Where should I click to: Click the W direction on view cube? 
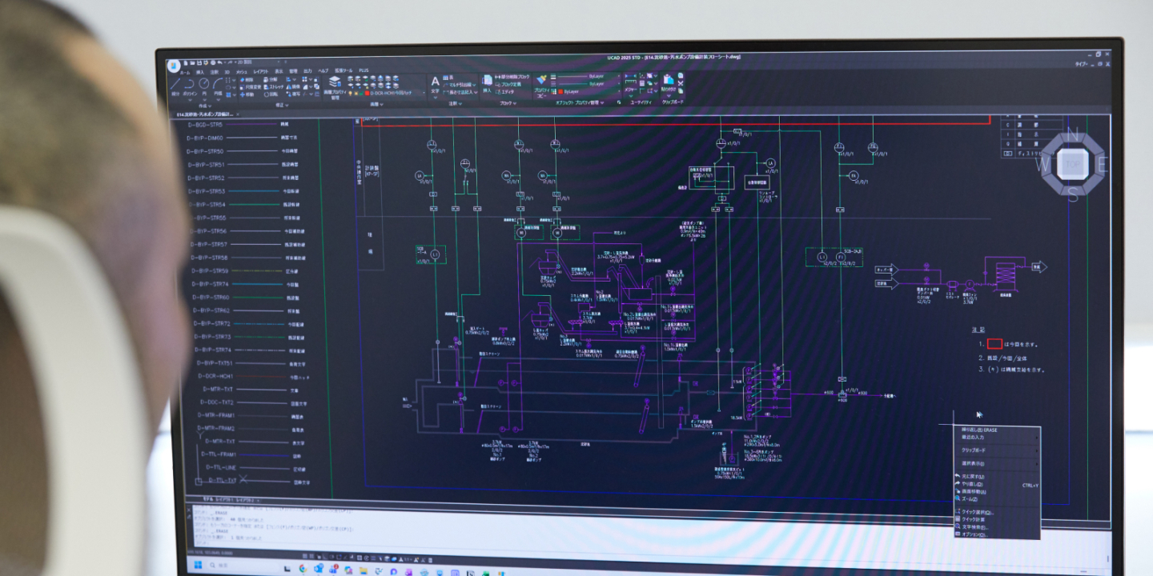1043,165
